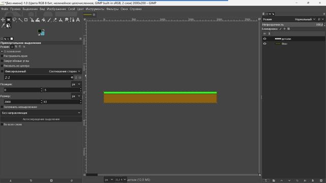Screen dimensions: 326x183
Task: Open the layers panel tab configuration menu
Action: click(x=324, y=14)
